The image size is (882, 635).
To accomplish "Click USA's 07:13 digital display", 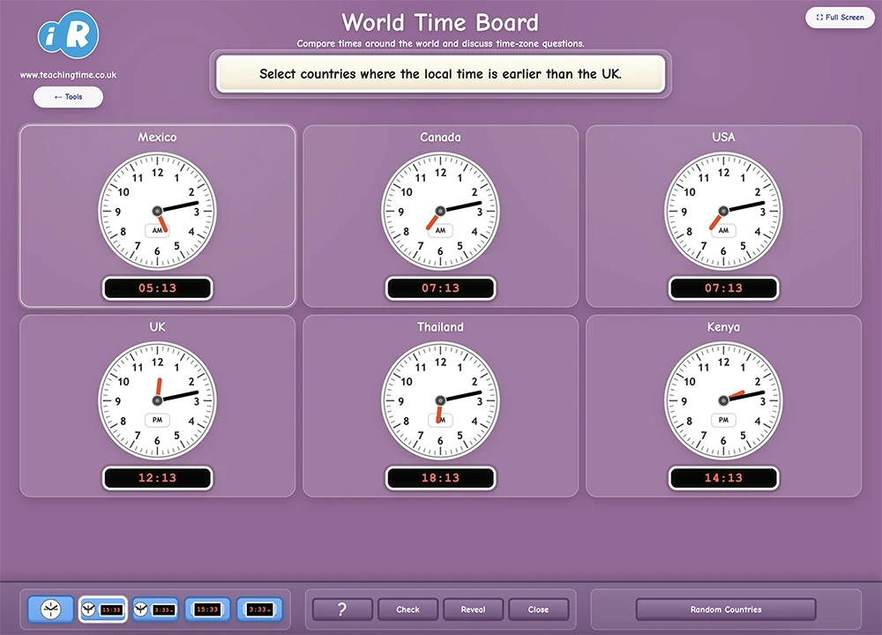I will pyautogui.click(x=723, y=288).
